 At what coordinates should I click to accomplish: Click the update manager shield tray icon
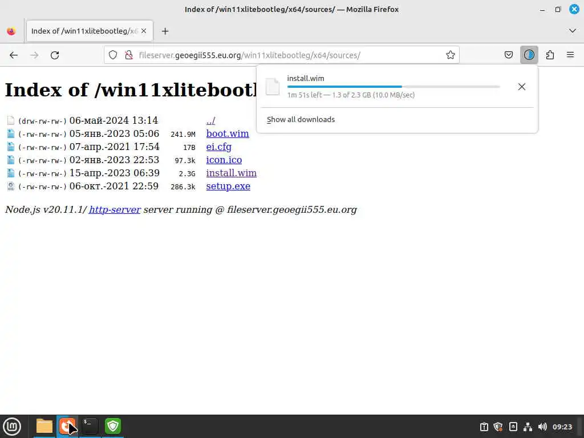click(x=498, y=427)
